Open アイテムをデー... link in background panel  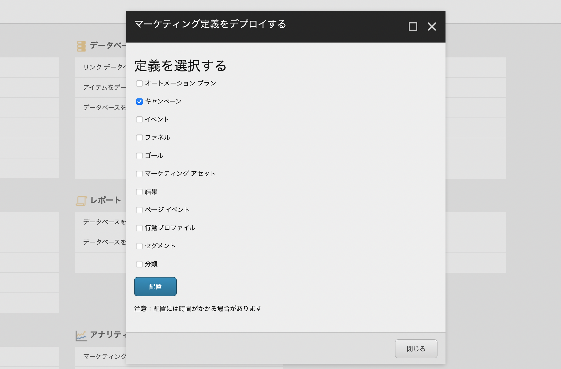pos(105,87)
